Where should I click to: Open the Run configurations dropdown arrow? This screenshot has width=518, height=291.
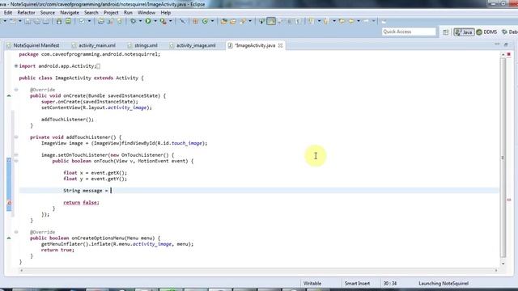click(155, 22)
